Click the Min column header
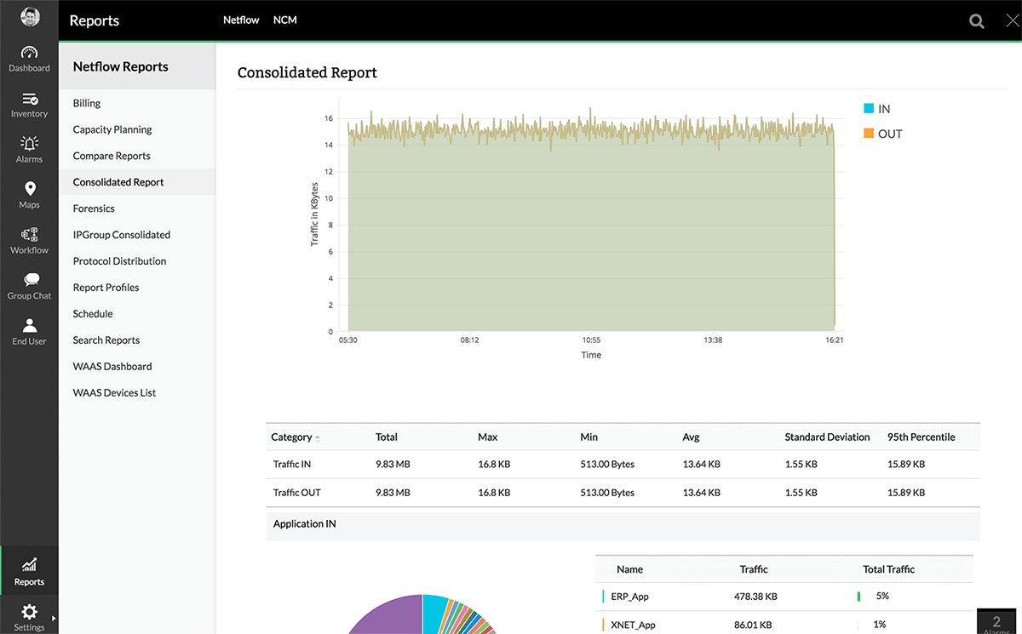The width and height of the screenshot is (1022, 634). [x=589, y=437]
